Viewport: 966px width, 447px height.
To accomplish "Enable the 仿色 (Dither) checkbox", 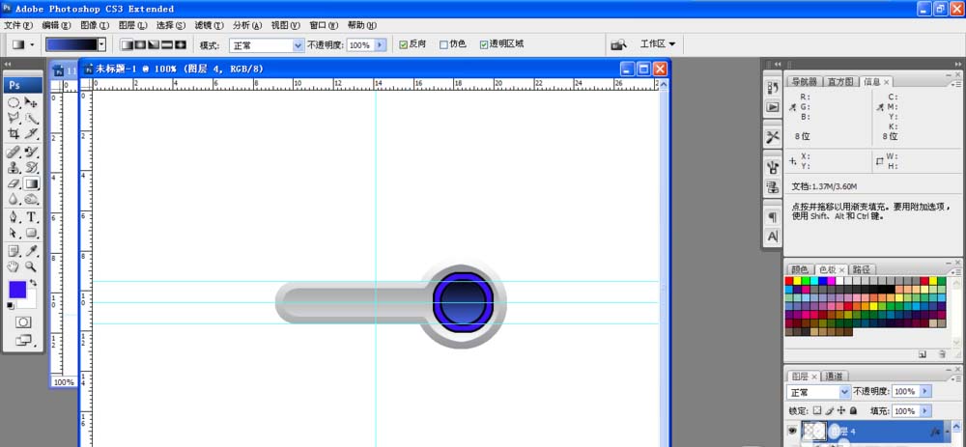I will [x=443, y=44].
